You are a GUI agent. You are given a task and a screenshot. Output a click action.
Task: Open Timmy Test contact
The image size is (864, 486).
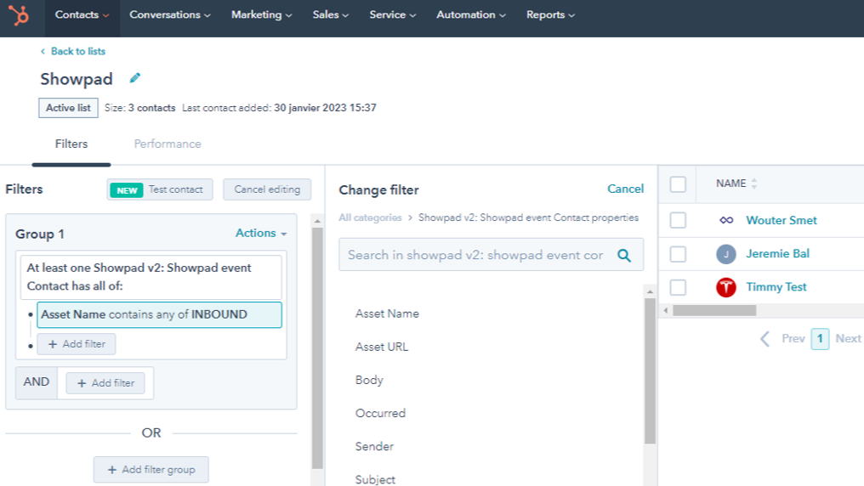tap(776, 286)
